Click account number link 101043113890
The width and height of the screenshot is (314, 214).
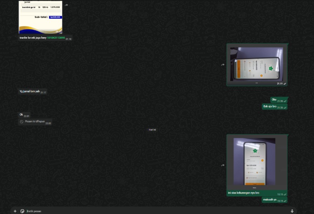coord(56,38)
